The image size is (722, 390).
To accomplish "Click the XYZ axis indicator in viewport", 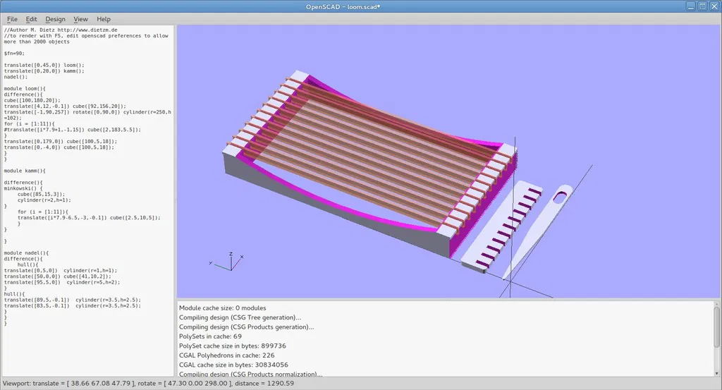I will pos(228,261).
